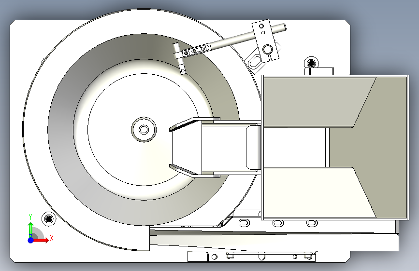Pick the large rectangular hopper bin
The width and height of the screenshot is (419, 271).
[x=335, y=148]
